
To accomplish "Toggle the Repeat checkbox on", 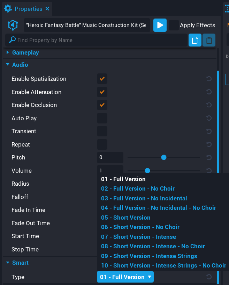I will [x=102, y=144].
